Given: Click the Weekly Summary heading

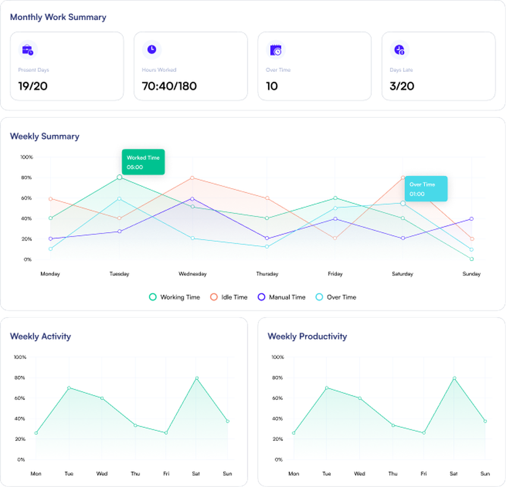Looking at the screenshot, I should pyautogui.click(x=45, y=137).
